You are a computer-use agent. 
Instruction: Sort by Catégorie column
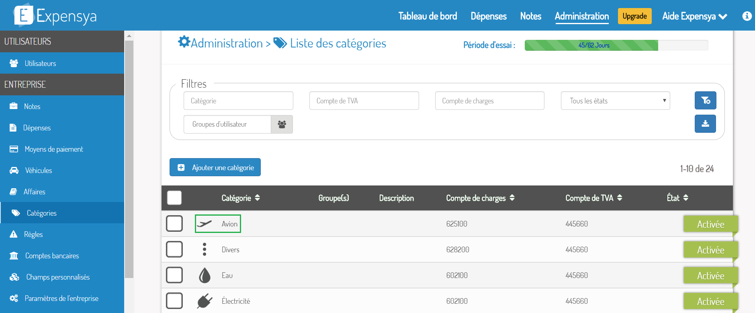241,198
